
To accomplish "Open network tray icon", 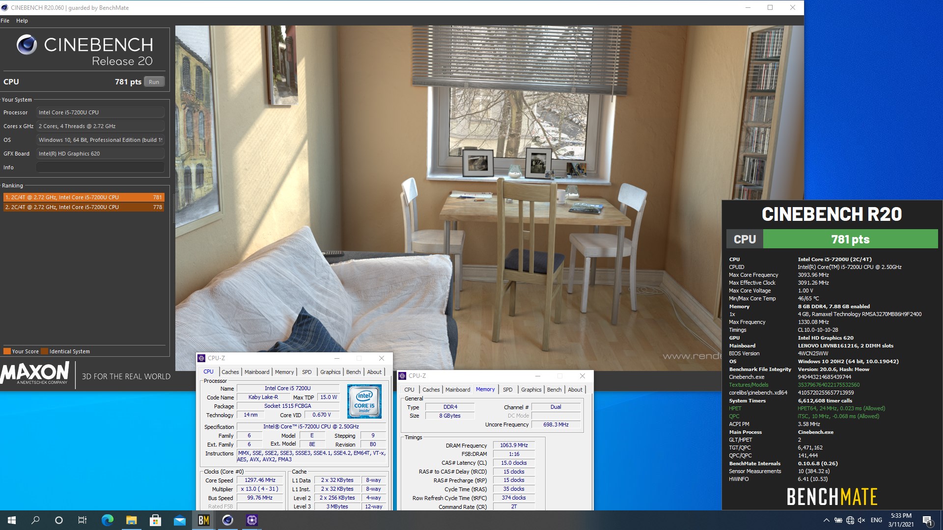I will (x=850, y=520).
